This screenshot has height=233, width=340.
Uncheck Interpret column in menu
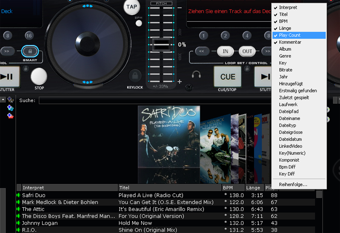point(299,7)
